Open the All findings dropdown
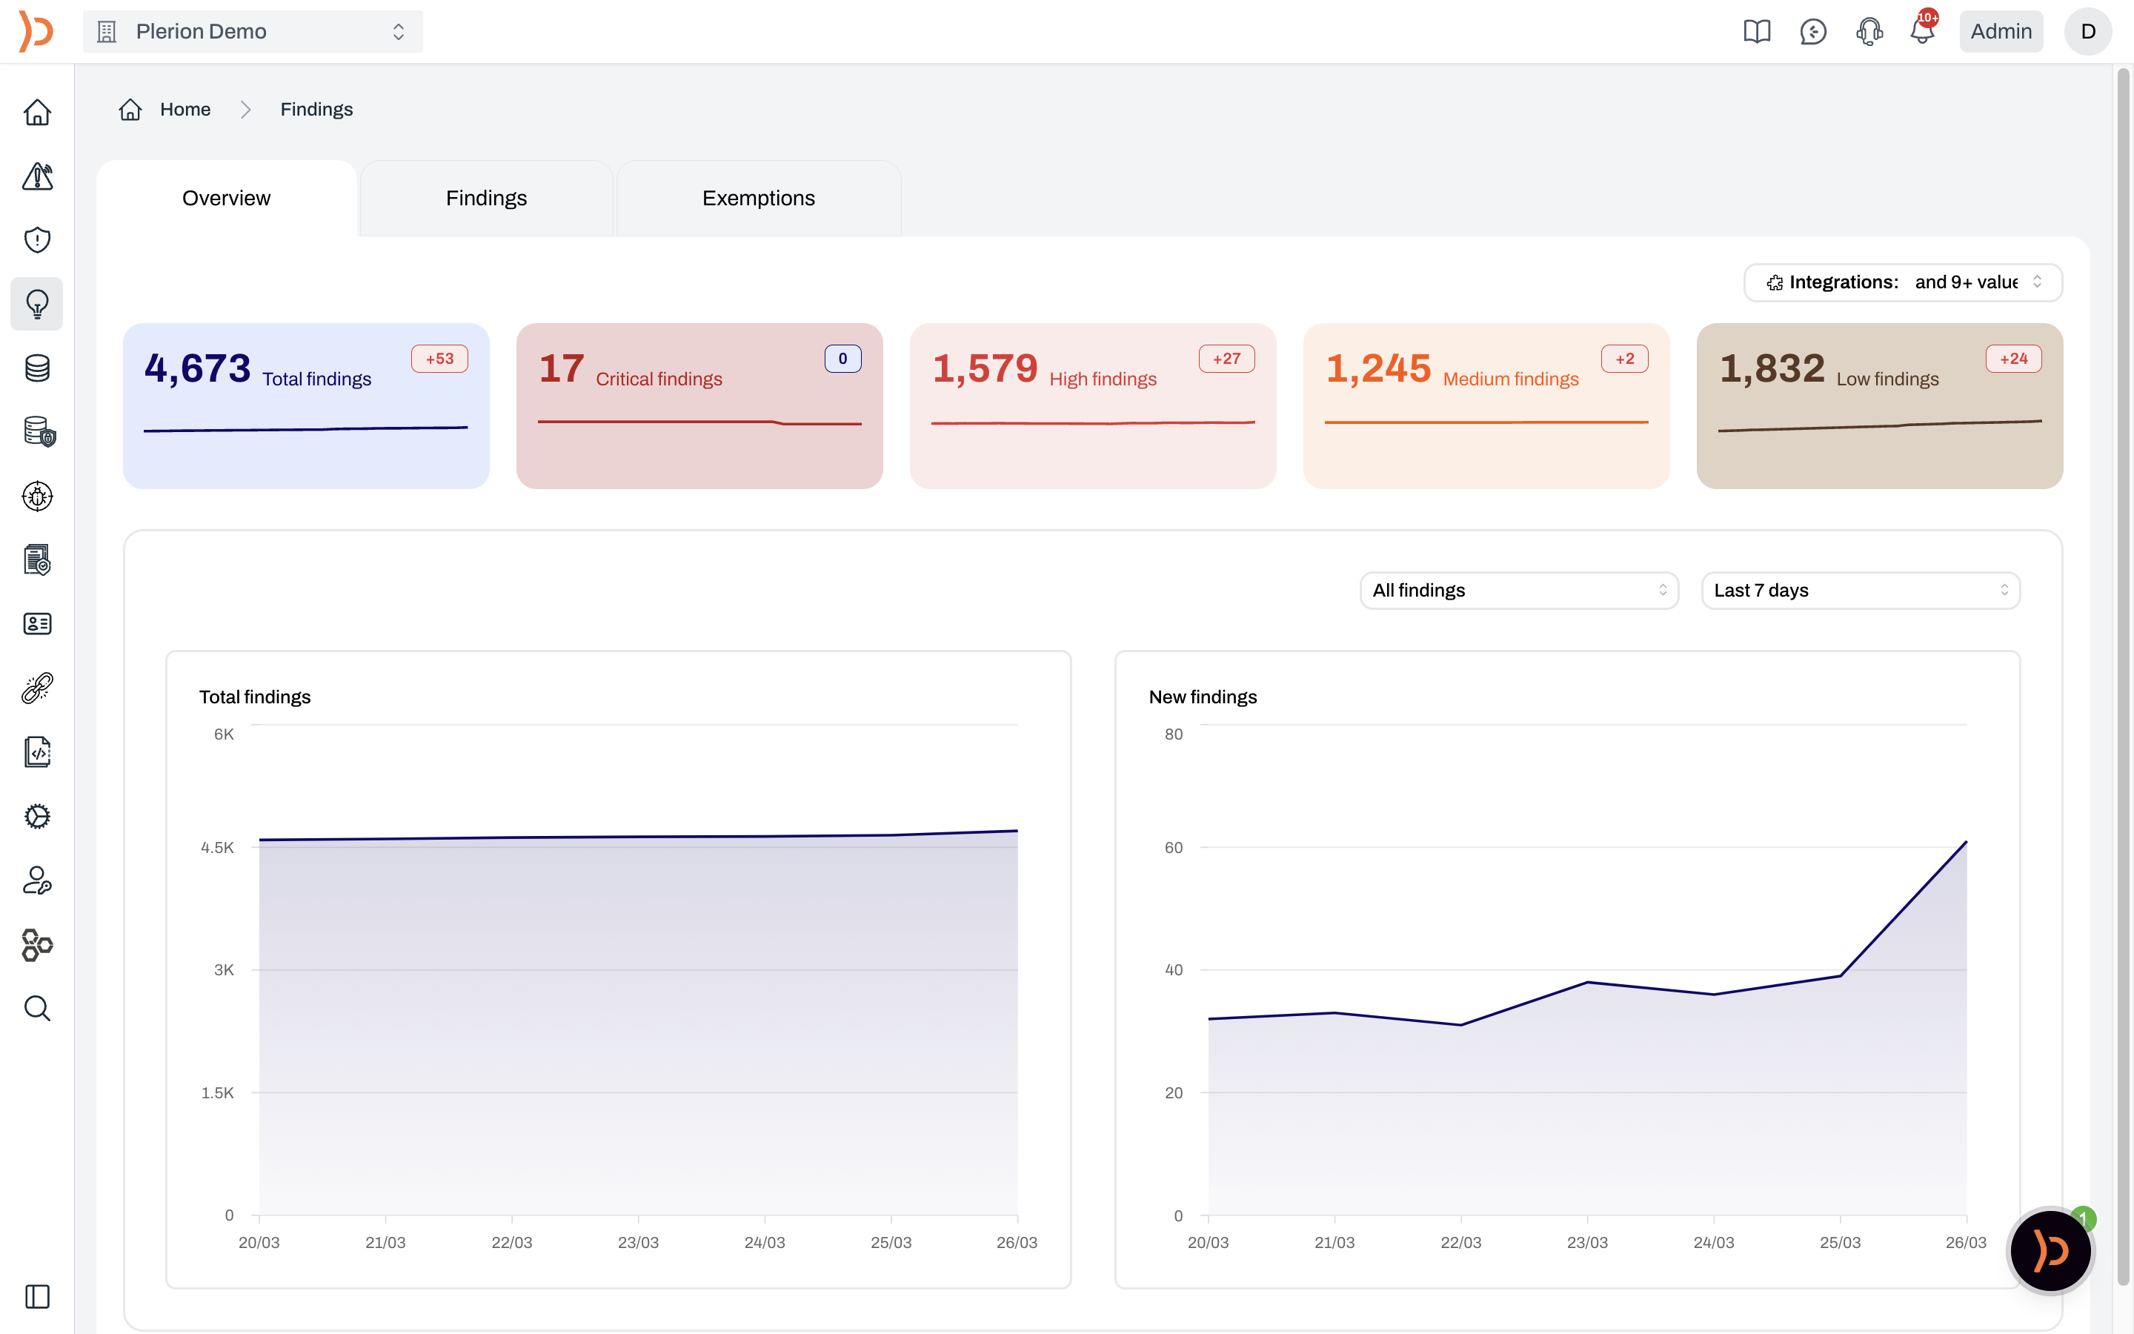2134x1334 pixels. pyautogui.click(x=1518, y=590)
